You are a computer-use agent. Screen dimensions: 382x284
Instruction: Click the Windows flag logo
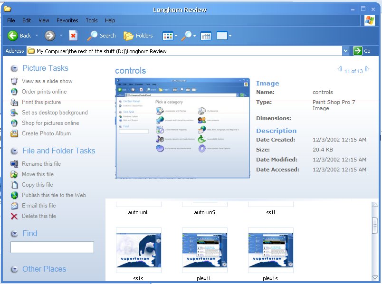pos(370,20)
